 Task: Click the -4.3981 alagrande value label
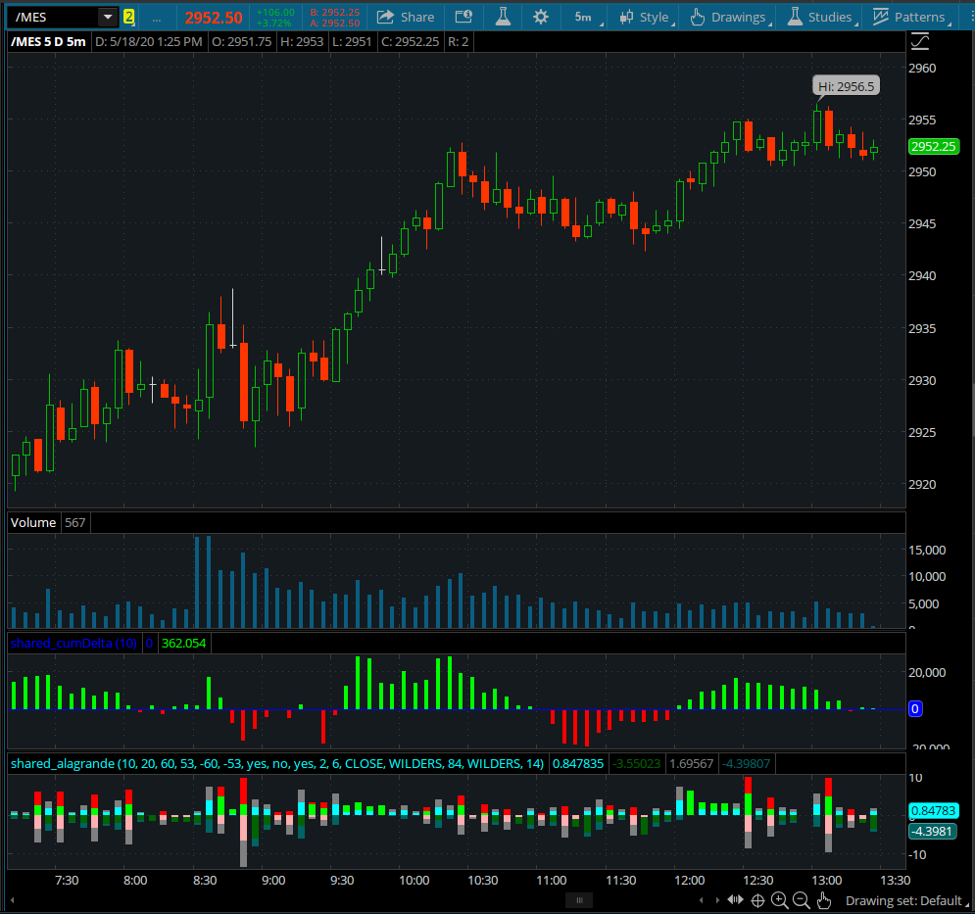(932, 832)
